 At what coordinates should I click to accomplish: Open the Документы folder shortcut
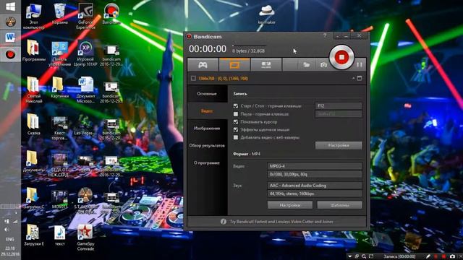(34, 162)
